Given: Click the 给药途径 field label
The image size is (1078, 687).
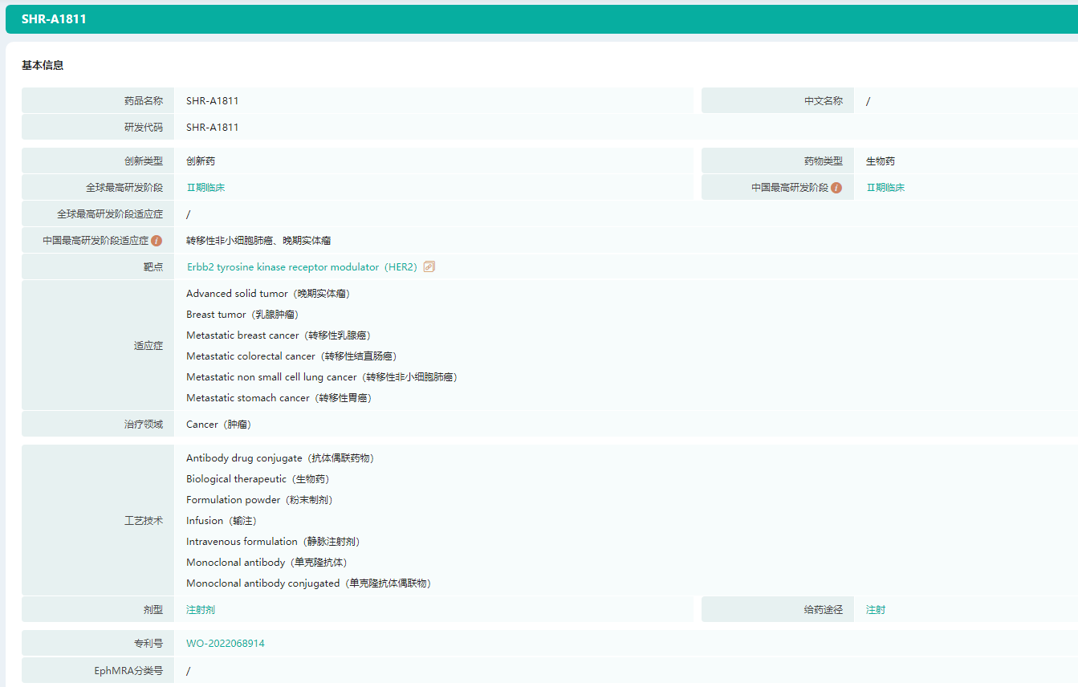Looking at the screenshot, I should pos(824,610).
